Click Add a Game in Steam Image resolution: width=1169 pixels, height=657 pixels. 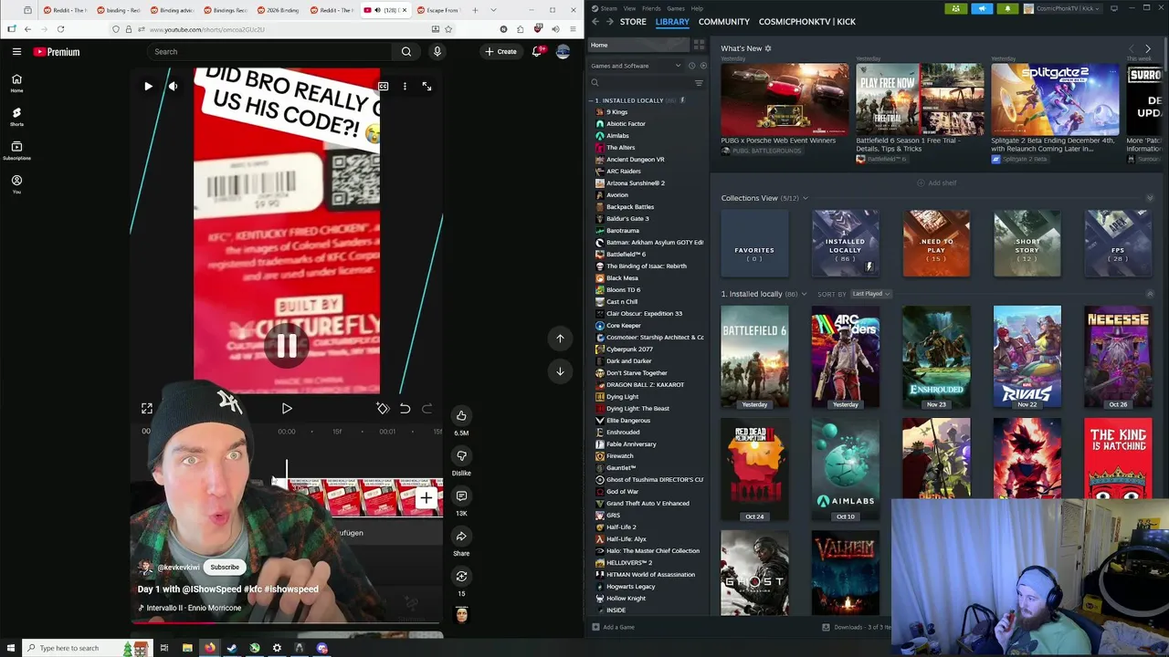(x=613, y=627)
